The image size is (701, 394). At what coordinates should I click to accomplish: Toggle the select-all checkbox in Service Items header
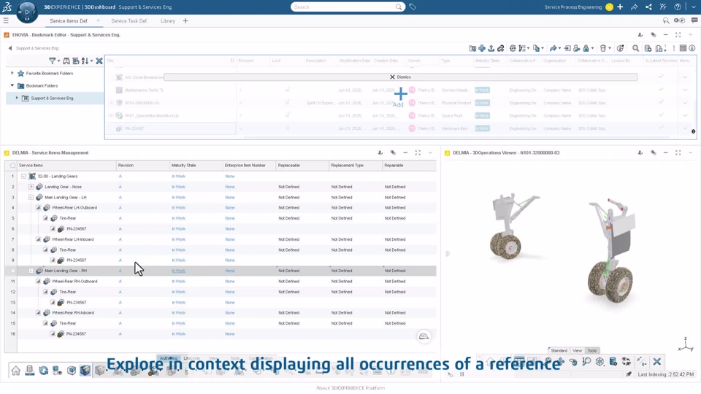click(x=12, y=166)
